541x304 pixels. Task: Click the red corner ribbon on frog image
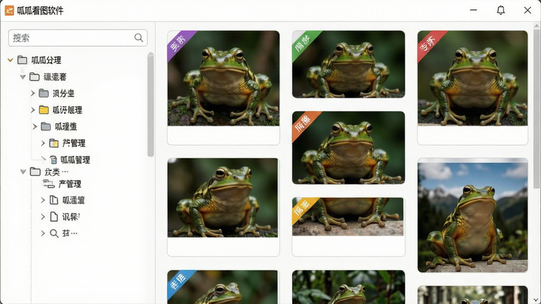click(x=430, y=43)
